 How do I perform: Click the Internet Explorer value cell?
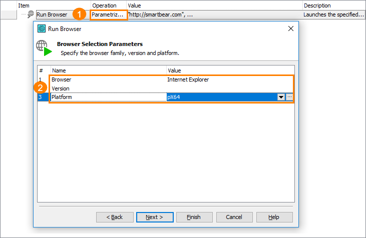click(x=188, y=79)
